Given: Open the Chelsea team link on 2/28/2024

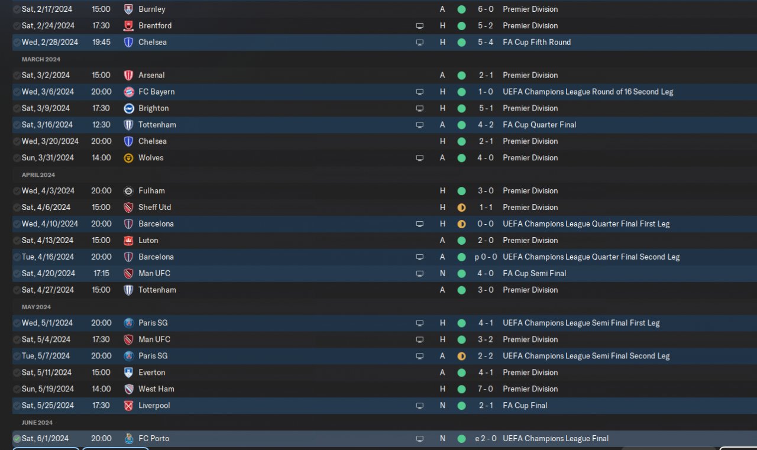Looking at the screenshot, I should point(153,43).
